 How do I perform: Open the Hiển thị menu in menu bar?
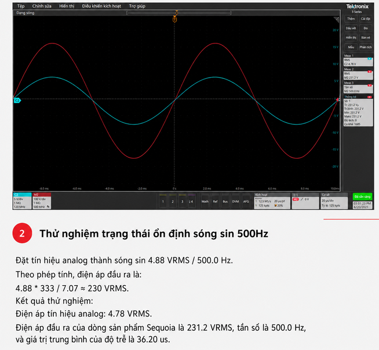click(67, 6)
